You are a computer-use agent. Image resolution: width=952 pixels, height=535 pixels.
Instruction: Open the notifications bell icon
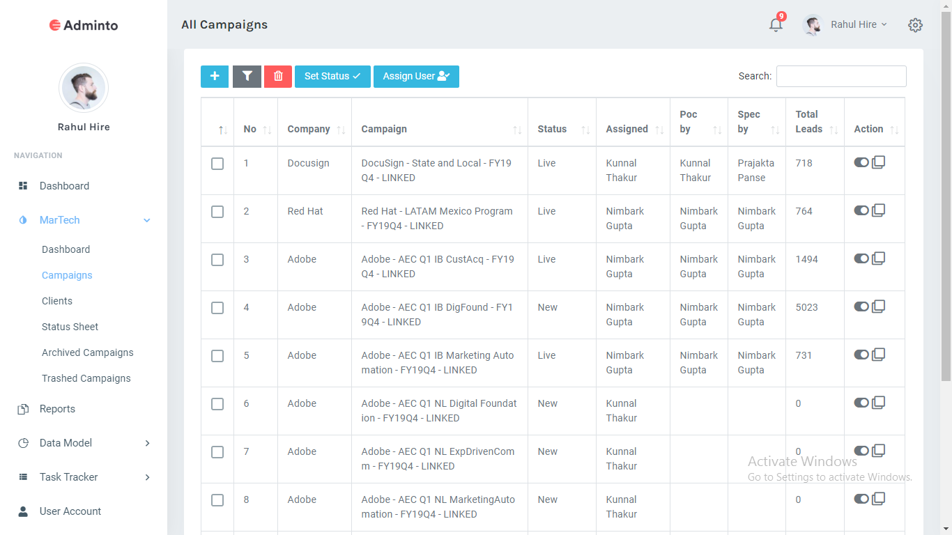click(x=776, y=25)
